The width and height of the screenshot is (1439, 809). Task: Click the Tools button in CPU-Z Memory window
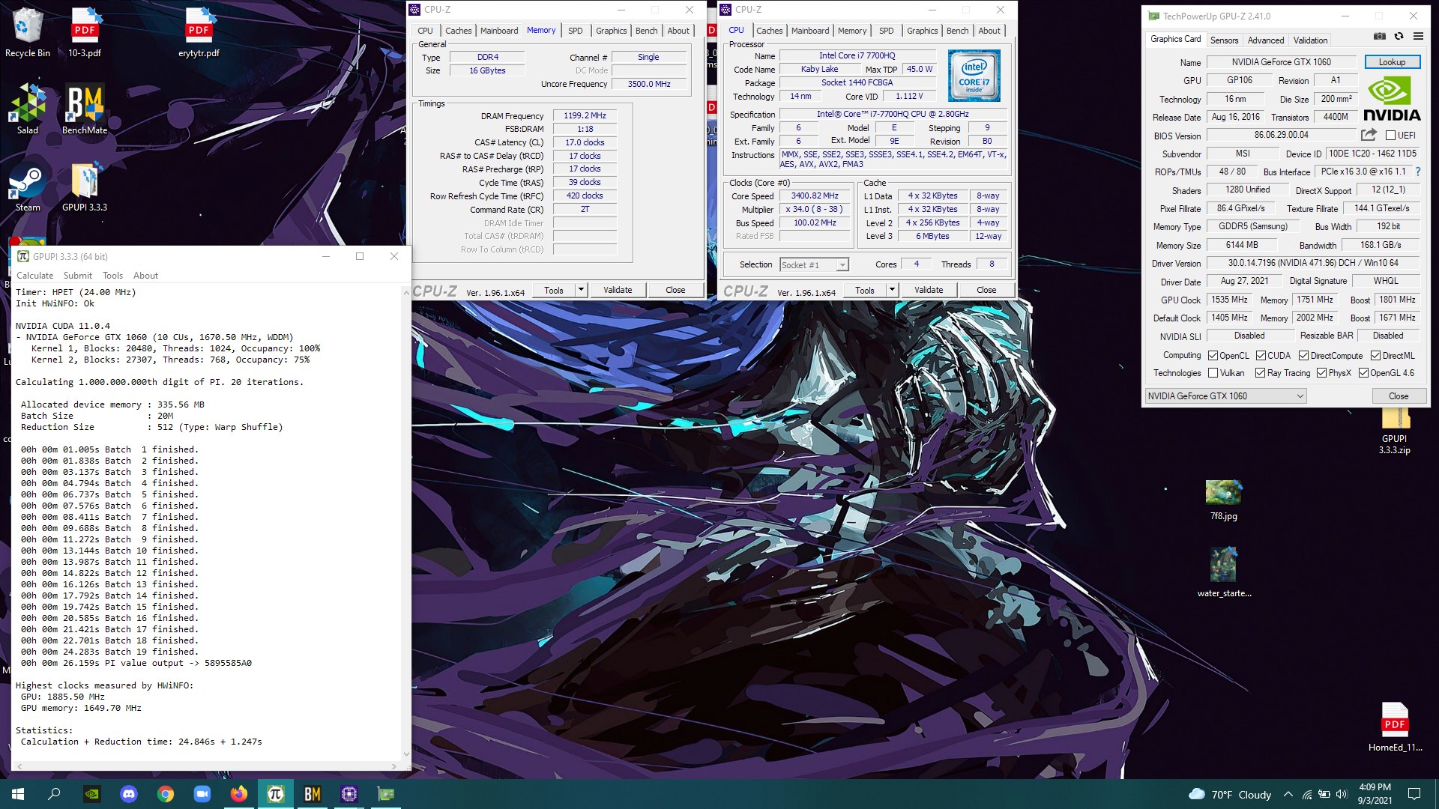click(554, 290)
